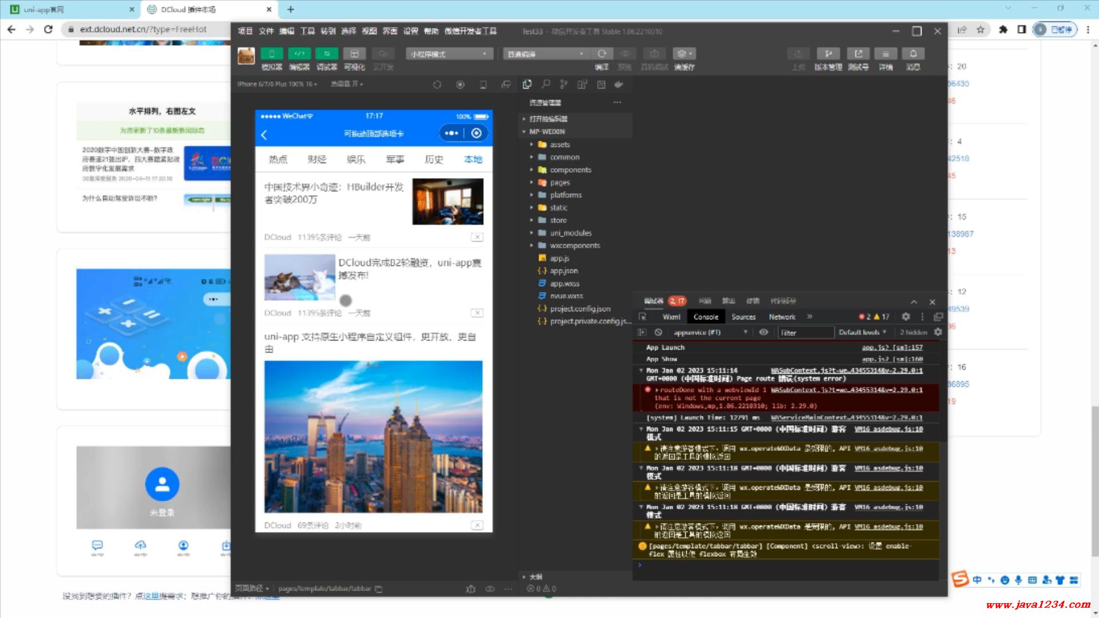
Task: Tap the mini program capsule menu dots
Action: pos(451,133)
